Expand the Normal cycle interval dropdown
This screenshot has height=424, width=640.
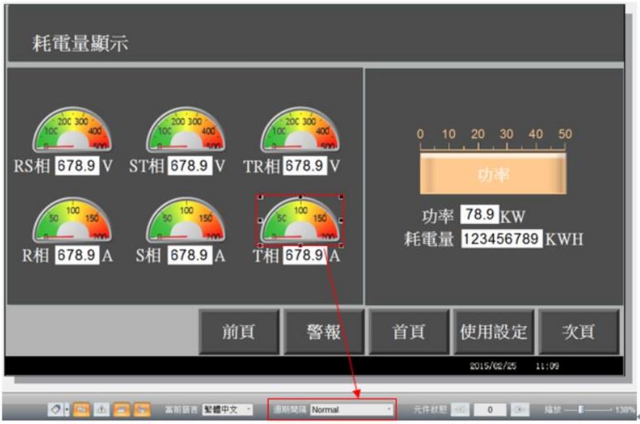click(x=351, y=409)
